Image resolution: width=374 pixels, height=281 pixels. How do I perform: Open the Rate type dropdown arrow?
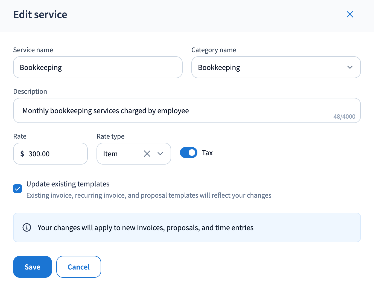160,154
